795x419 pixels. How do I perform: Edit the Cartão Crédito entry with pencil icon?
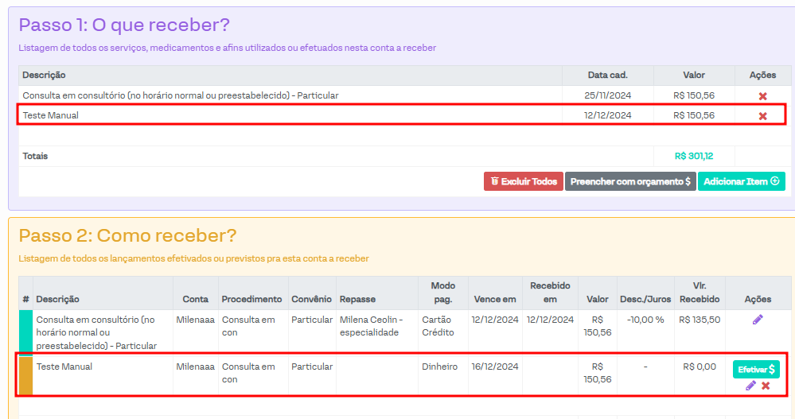coord(757,320)
